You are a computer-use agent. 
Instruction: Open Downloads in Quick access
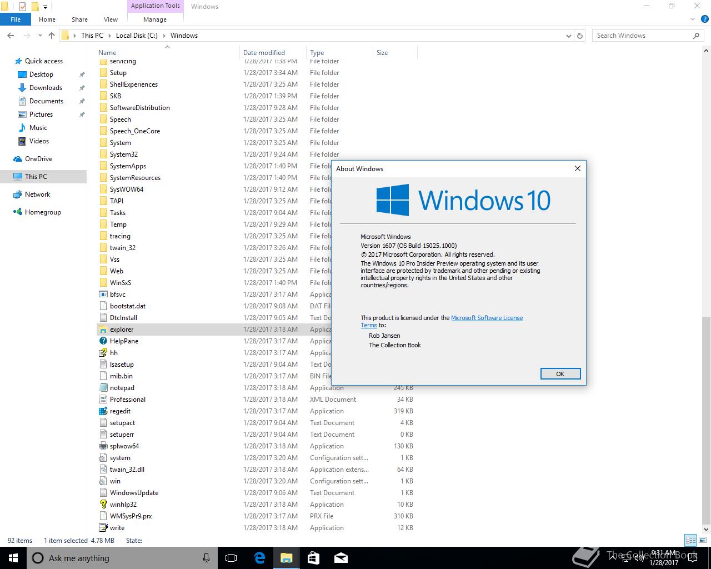[46, 88]
